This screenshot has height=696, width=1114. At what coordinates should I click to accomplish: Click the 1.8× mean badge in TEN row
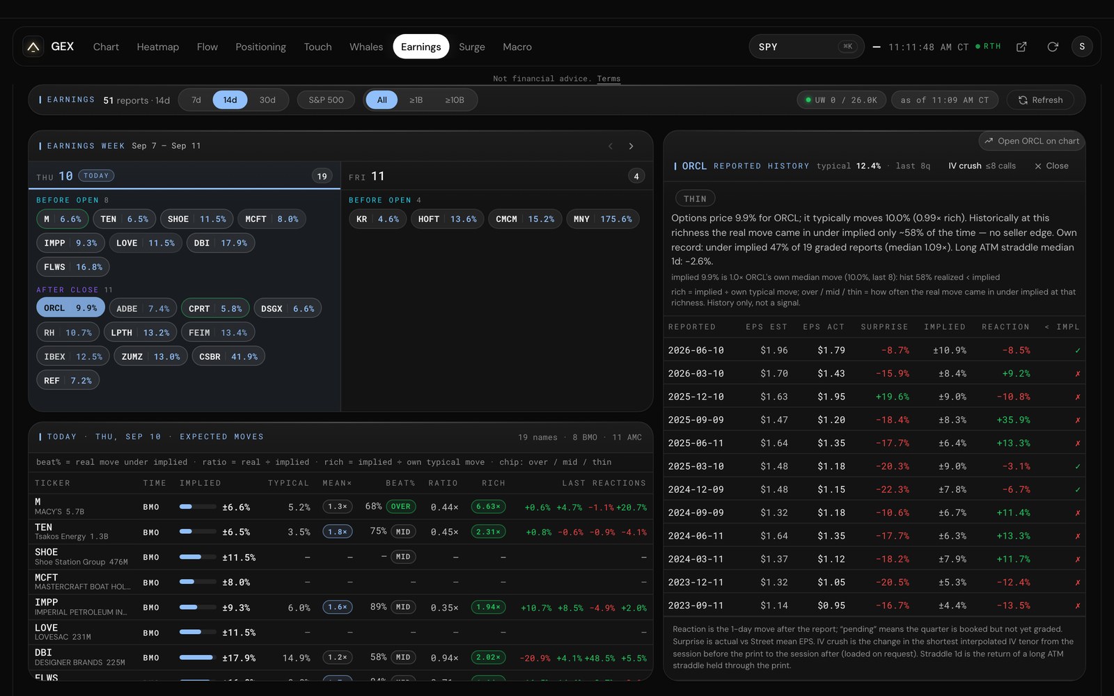[338, 532]
